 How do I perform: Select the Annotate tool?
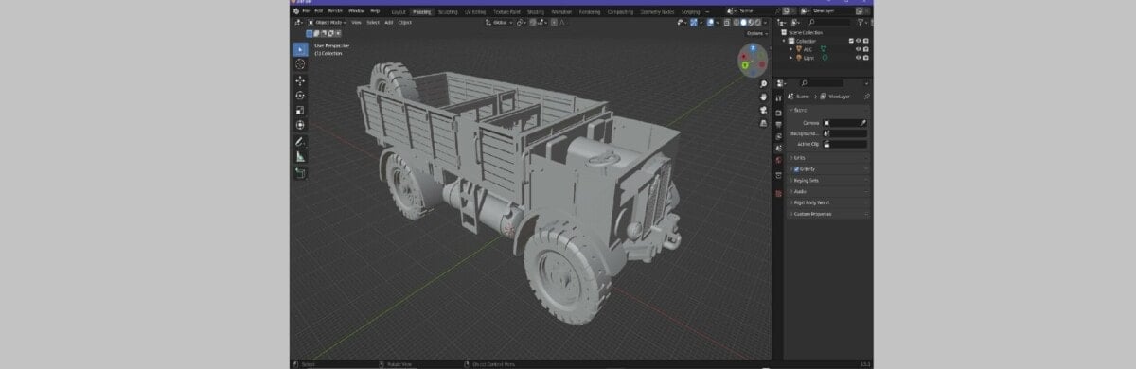click(300, 141)
